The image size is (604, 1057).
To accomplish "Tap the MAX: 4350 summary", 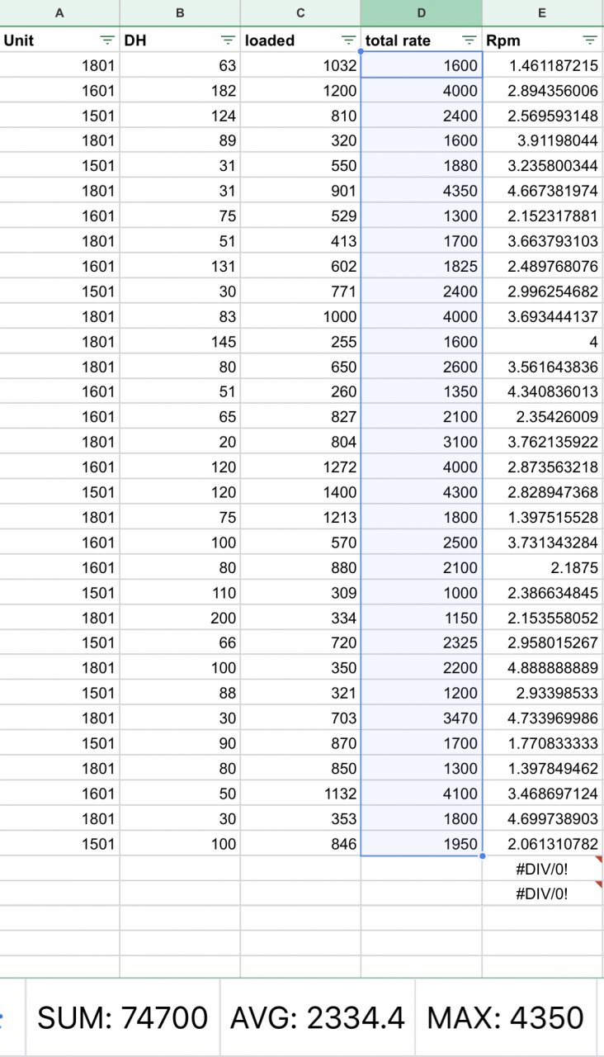I will (x=505, y=1018).
